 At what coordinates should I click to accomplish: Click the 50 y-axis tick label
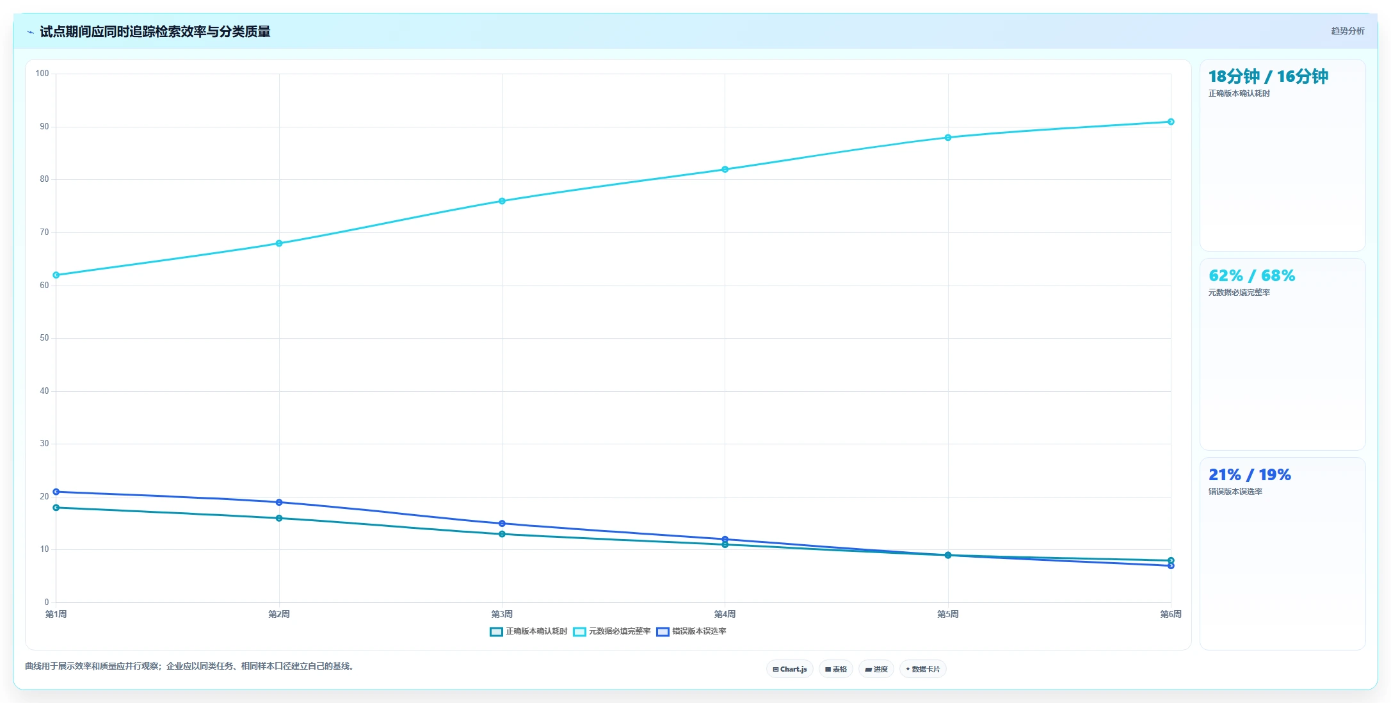coord(44,338)
